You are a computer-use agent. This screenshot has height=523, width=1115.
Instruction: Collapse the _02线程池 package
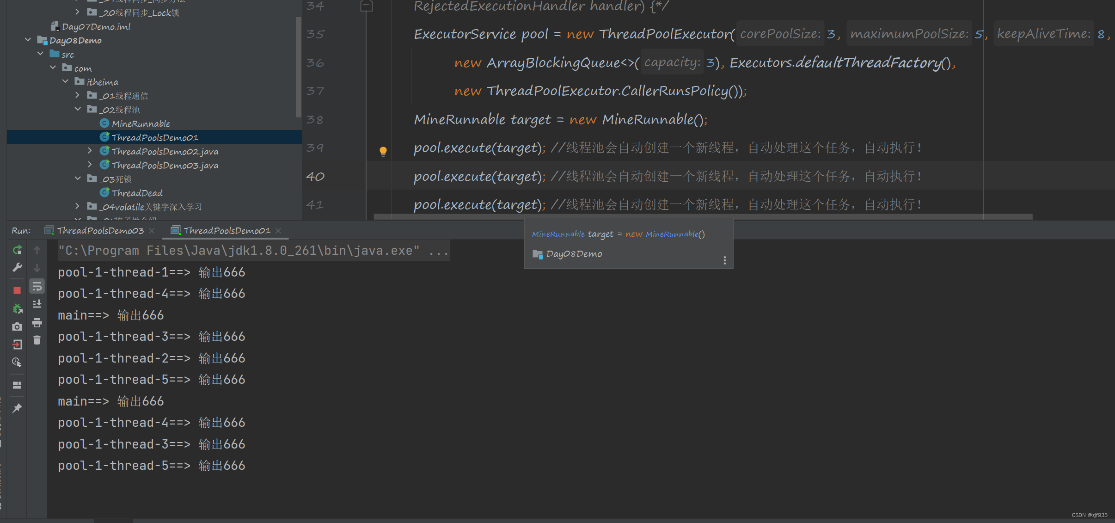(77, 109)
